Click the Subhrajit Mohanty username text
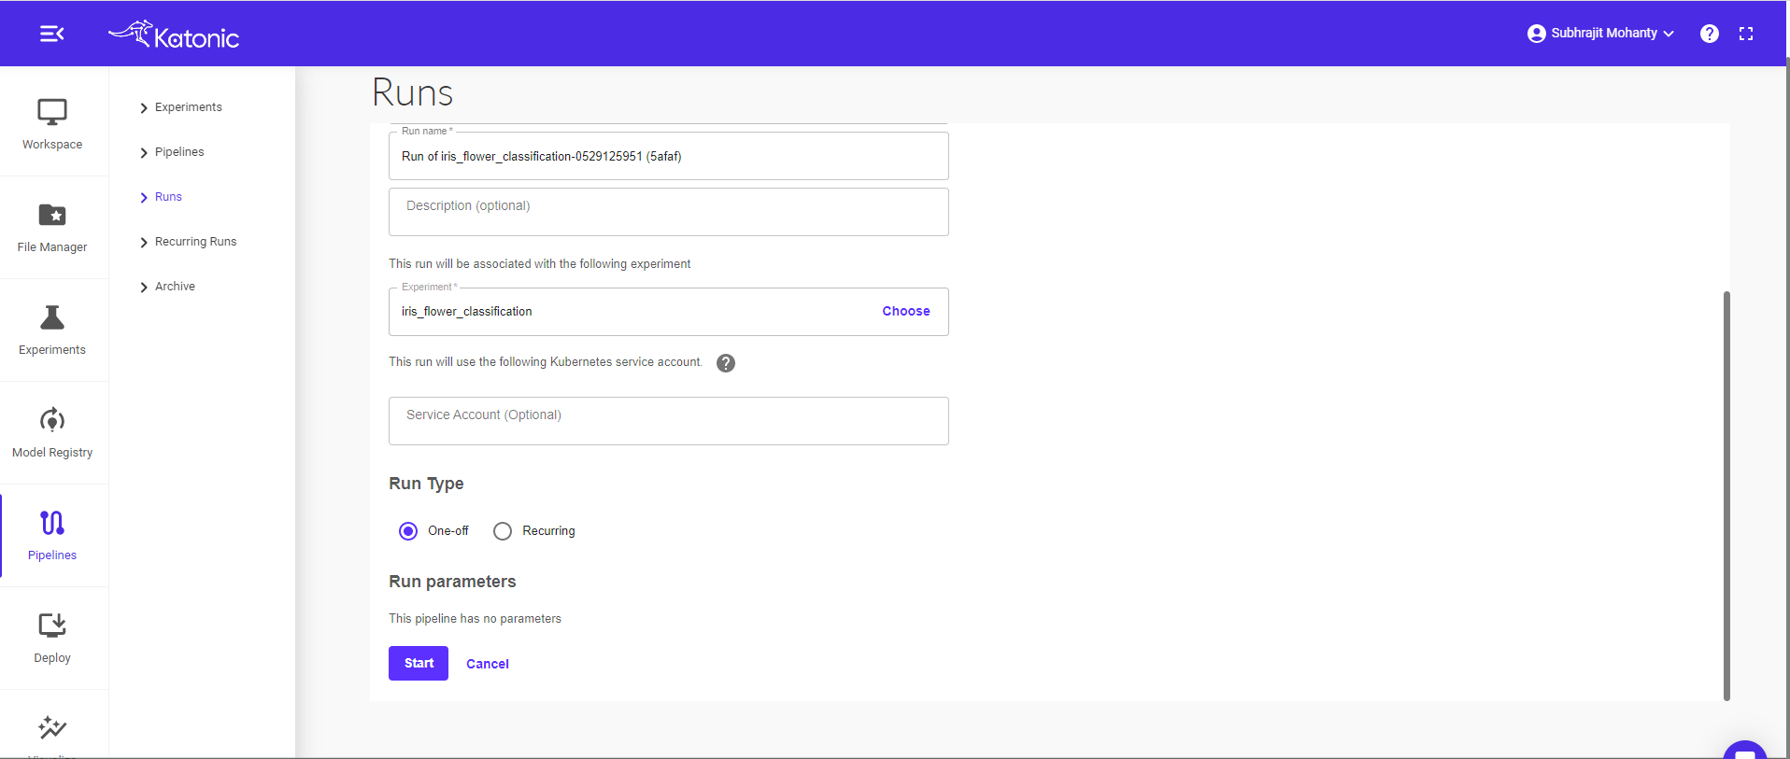1790x759 pixels. (x=1604, y=33)
